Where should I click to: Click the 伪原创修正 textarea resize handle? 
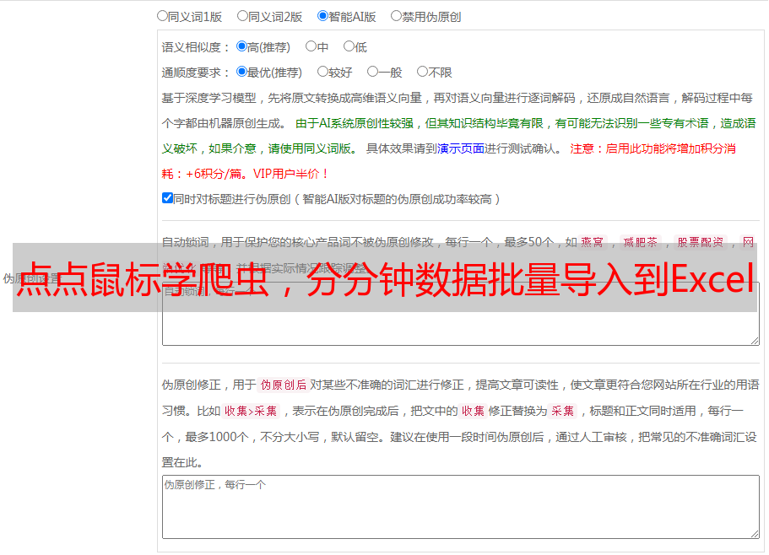coord(755,533)
